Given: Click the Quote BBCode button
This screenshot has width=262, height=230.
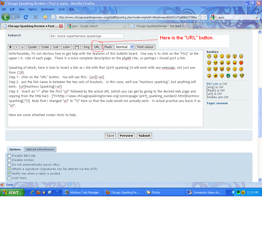Looking at the screenshot, I should point(32,47).
